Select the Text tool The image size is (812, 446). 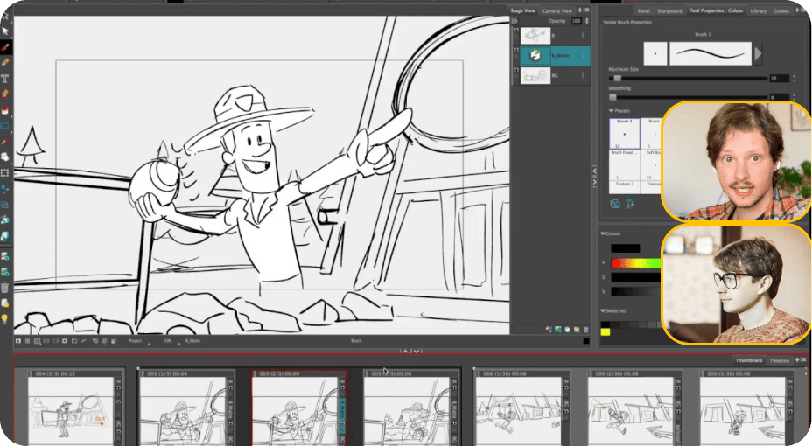[5, 78]
